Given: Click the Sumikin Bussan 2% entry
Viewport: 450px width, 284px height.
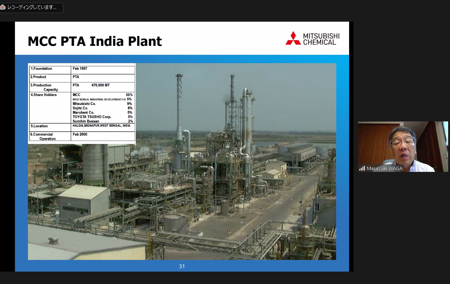Looking at the screenshot, I should click(102, 121).
